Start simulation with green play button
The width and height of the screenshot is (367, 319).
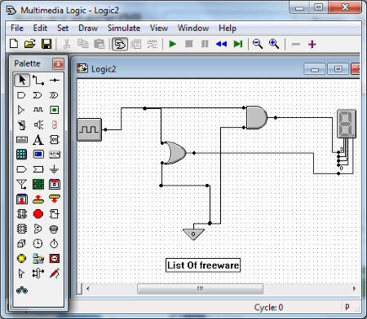click(173, 44)
